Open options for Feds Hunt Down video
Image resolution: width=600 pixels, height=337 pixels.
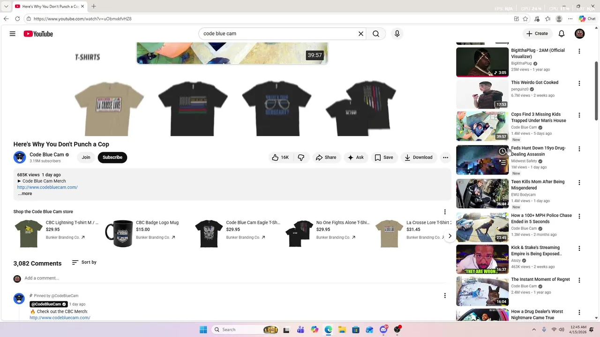pyautogui.click(x=579, y=149)
